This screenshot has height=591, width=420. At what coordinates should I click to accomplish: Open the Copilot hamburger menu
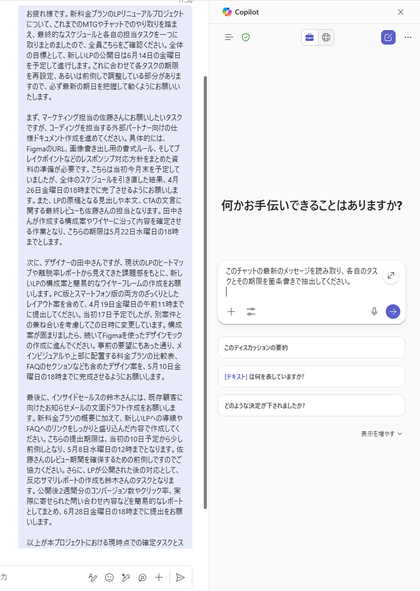[x=229, y=37]
